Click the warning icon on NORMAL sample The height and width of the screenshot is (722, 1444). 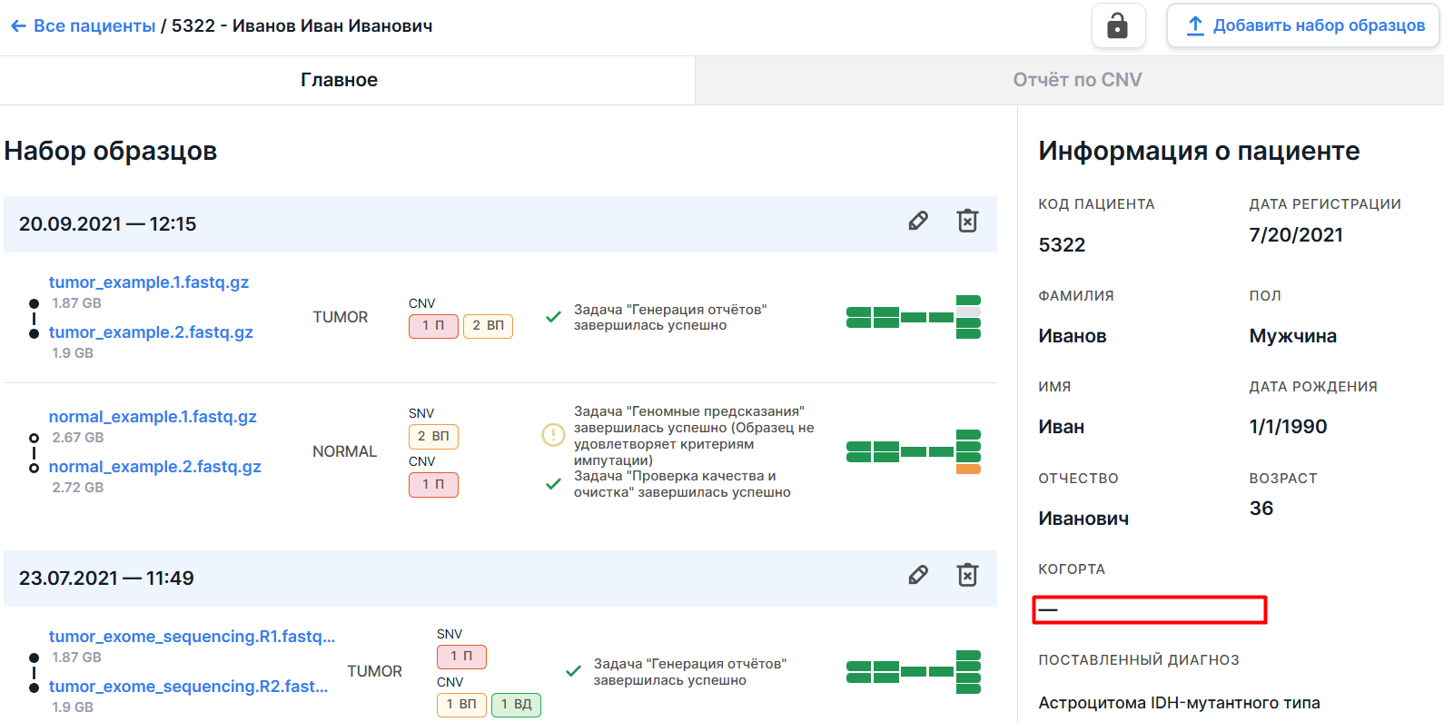coord(553,435)
